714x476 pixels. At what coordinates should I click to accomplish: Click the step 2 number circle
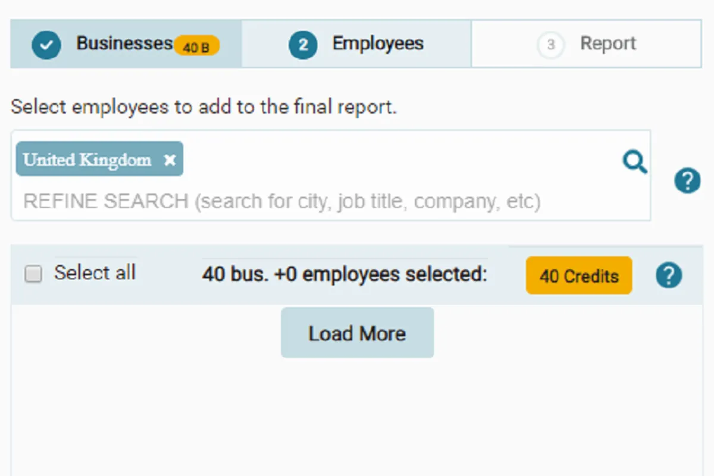303,45
